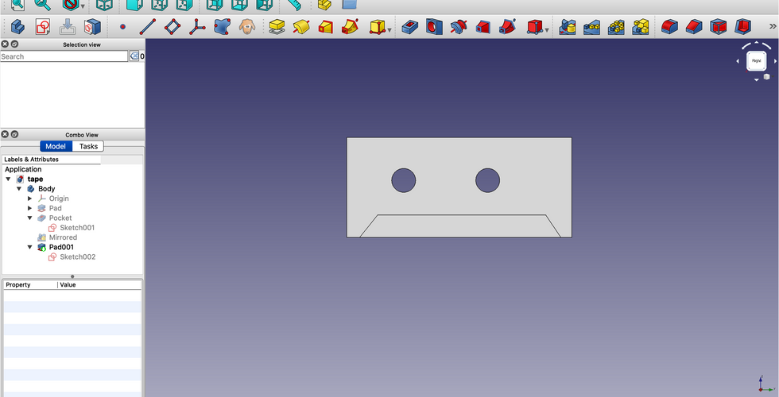The width and height of the screenshot is (779, 397).
Task: Switch to the Tasks tab
Action: (x=88, y=146)
